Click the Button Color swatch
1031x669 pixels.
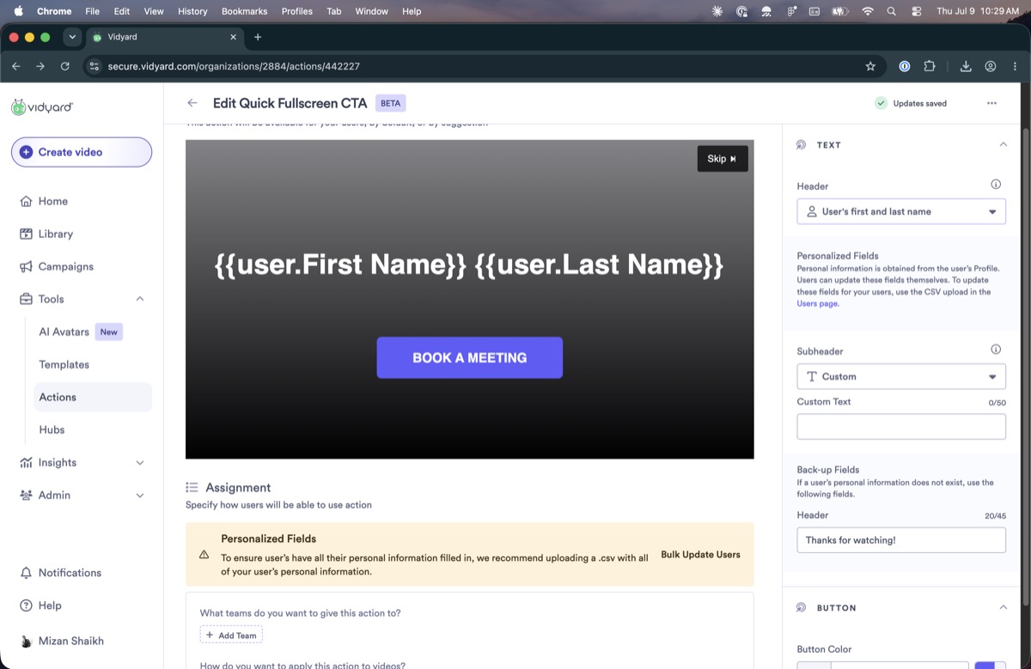point(990,665)
